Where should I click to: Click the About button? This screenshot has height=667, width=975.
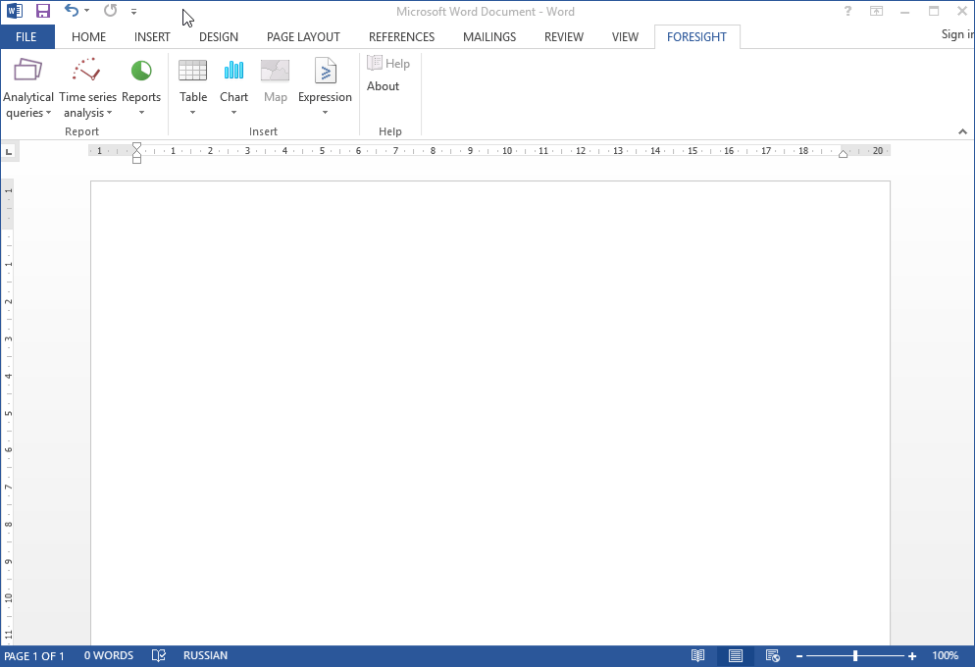(383, 86)
